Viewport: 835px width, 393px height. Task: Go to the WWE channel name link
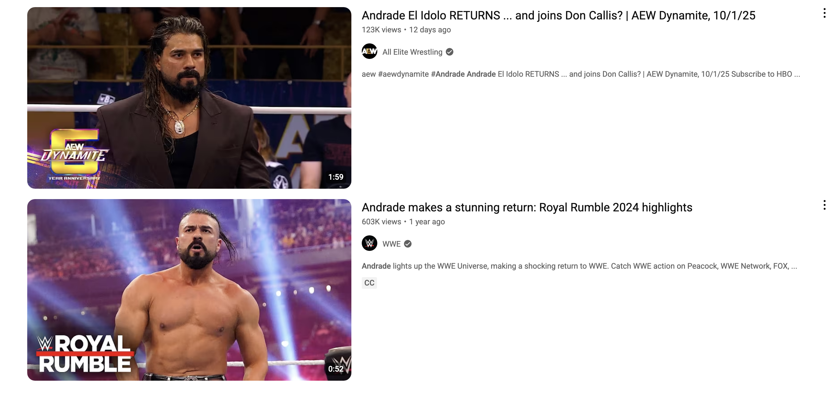pyautogui.click(x=392, y=244)
